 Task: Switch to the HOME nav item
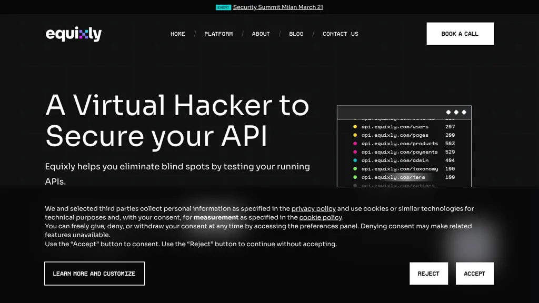click(178, 34)
